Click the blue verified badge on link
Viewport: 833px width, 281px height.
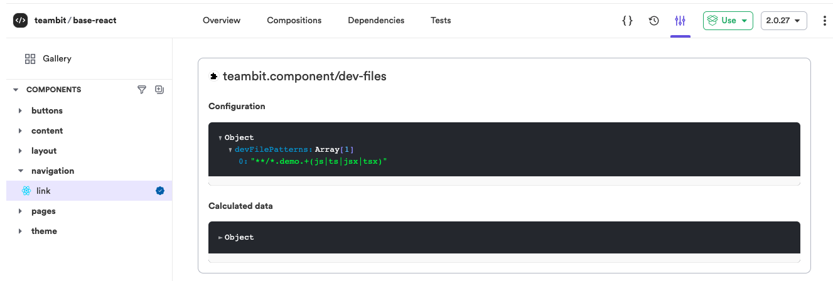[160, 191]
